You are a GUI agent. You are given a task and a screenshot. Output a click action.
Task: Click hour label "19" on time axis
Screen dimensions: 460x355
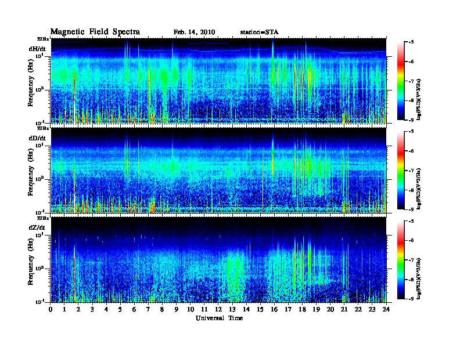[316, 309]
